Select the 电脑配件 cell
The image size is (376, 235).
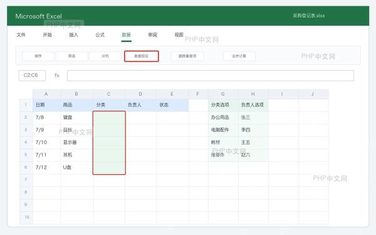click(x=223, y=130)
